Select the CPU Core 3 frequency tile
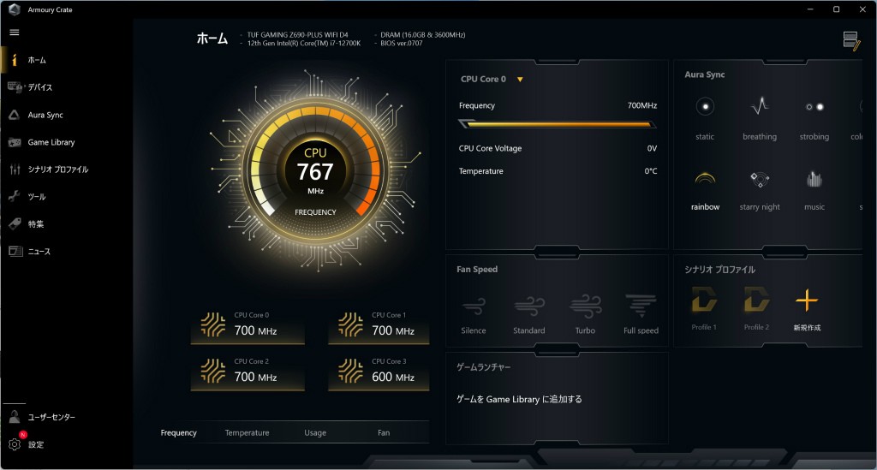This screenshot has height=470, width=877. [x=379, y=371]
